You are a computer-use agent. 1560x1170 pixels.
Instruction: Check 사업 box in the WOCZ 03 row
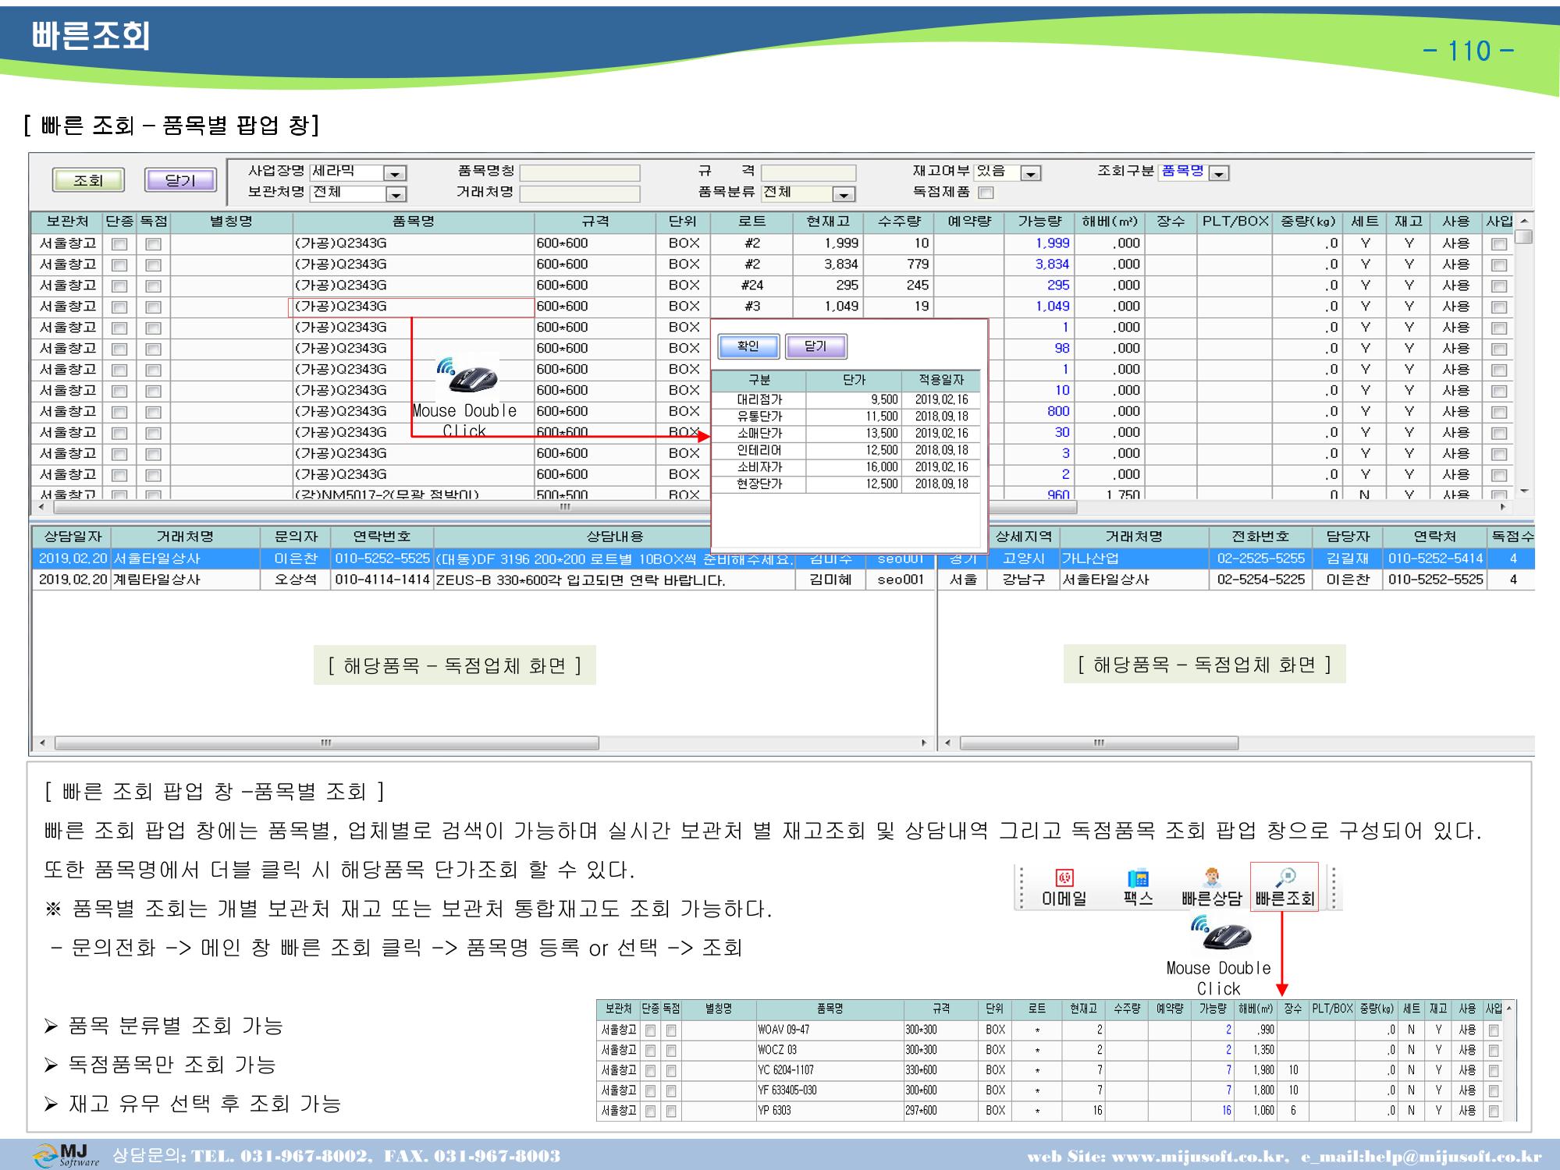tap(1494, 1051)
